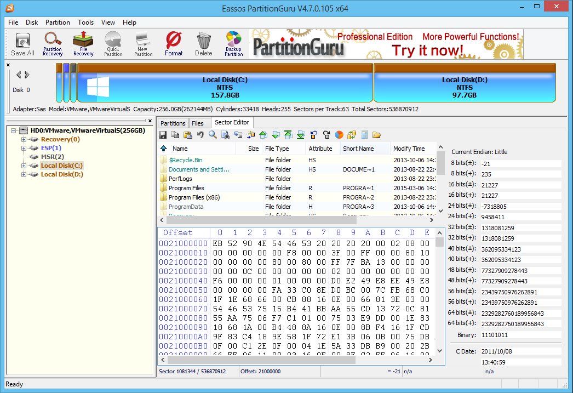Click the undo arrow in Sector Editor toolbar
The height and width of the screenshot is (393, 573).
pos(200,135)
